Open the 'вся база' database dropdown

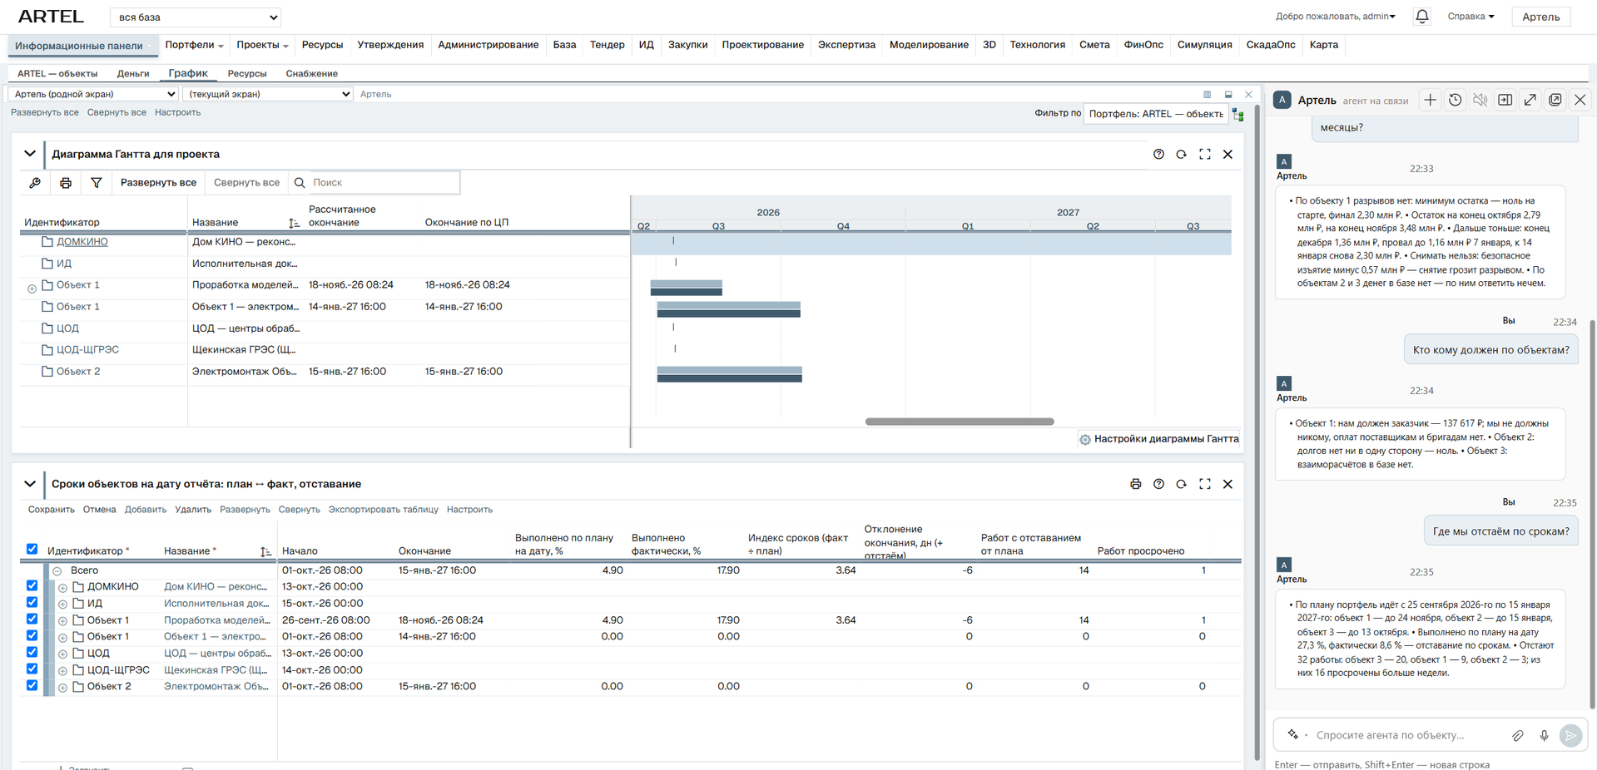click(x=196, y=17)
